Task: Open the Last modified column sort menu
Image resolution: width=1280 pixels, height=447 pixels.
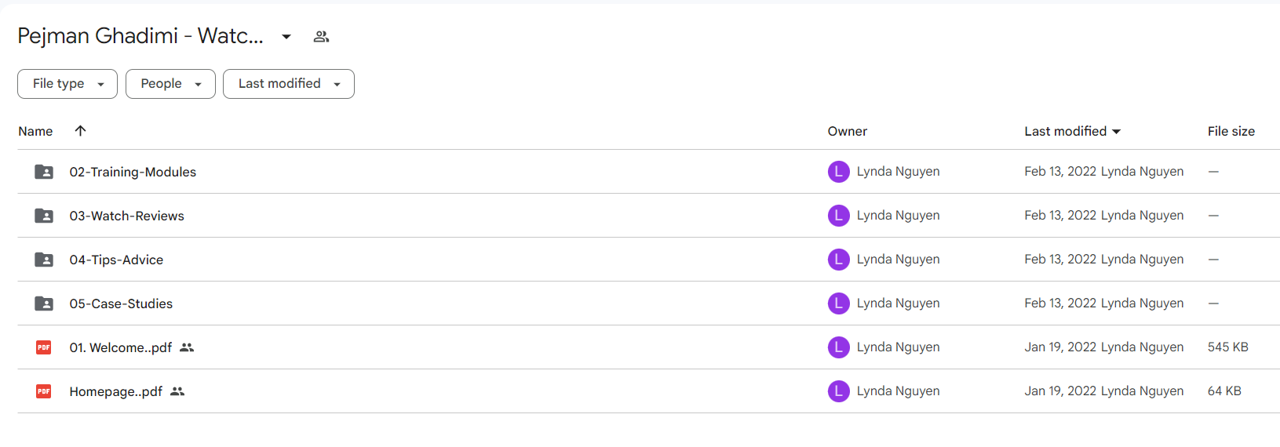Action: 1072,131
